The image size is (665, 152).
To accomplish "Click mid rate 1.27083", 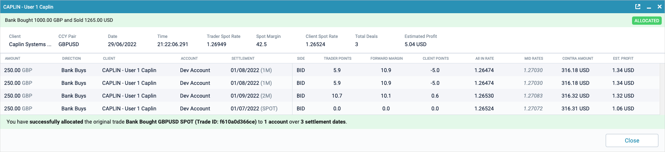I will coord(533,96).
